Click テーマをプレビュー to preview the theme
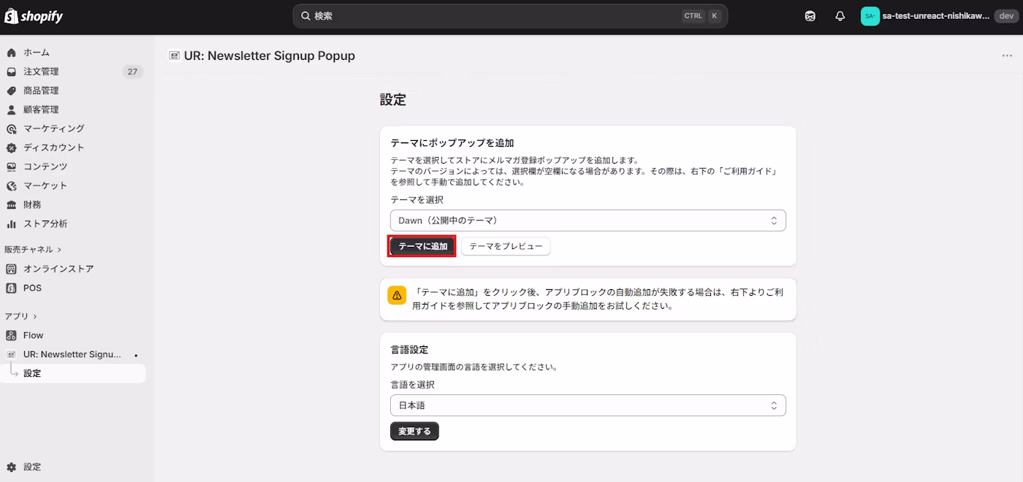 point(506,246)
